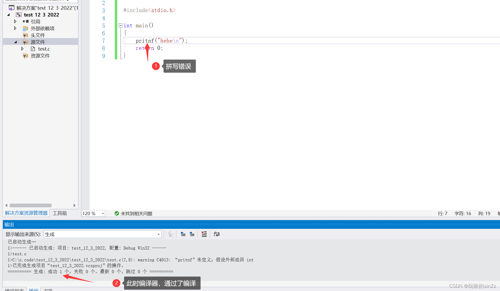Click the 显示输出来源(S): label
500x291 pixels.
coord(23,234)
